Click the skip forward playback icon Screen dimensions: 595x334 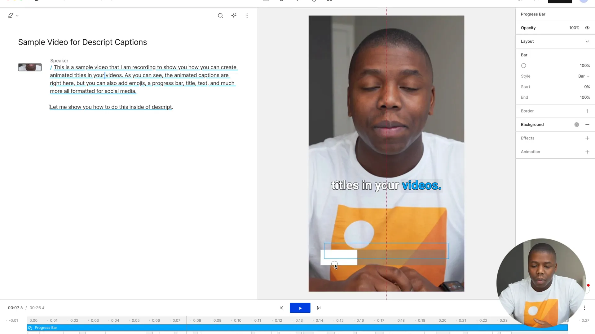click(319, 308)
